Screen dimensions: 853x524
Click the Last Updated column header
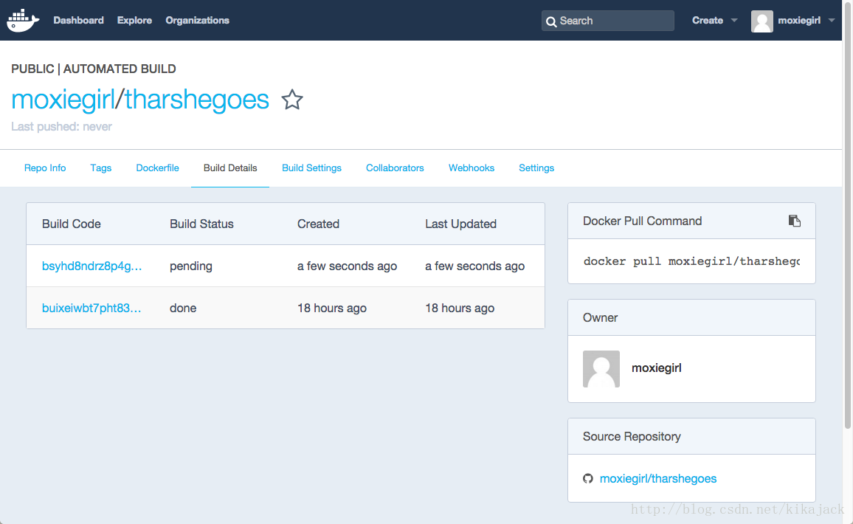(x=460, y=224)
